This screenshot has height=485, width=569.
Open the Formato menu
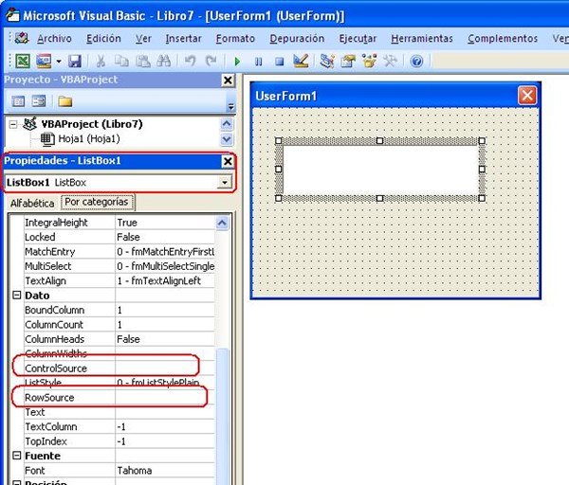point(235,39)
